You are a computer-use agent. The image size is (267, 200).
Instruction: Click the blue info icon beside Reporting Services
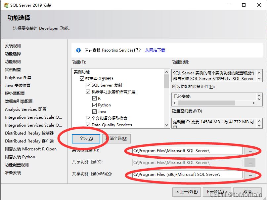78,50
